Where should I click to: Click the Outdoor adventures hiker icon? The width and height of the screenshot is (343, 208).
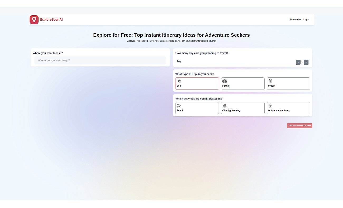coord(270,106)
